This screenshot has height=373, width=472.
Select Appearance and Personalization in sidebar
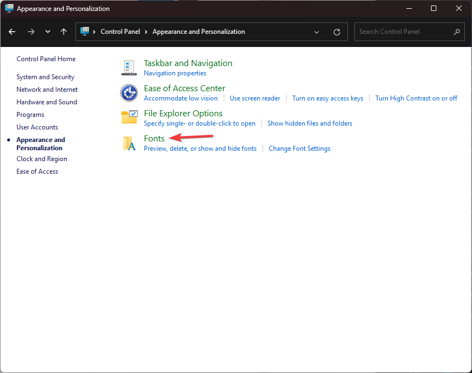point(40,144)
